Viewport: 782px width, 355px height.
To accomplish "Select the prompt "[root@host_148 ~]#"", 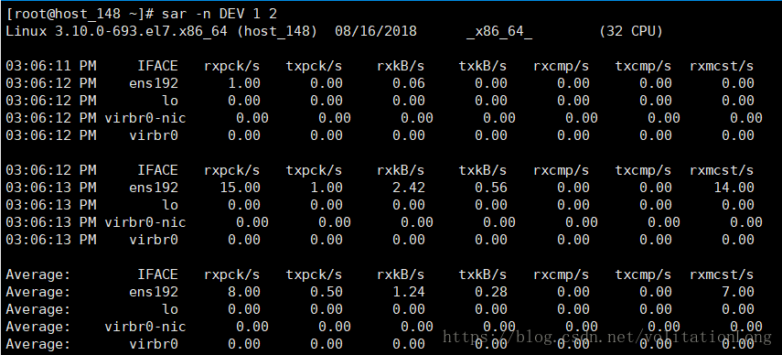I will (x=80, y=14).
